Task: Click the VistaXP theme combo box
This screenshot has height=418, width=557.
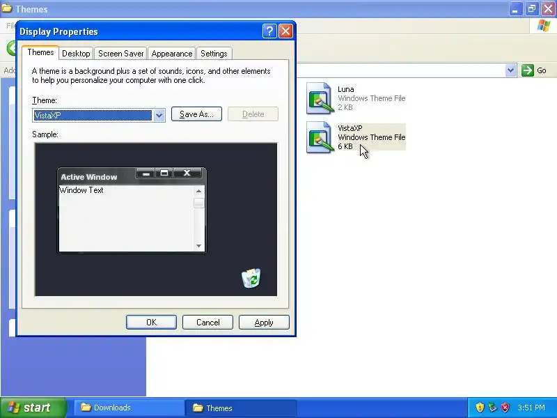Action: (98, 115)
